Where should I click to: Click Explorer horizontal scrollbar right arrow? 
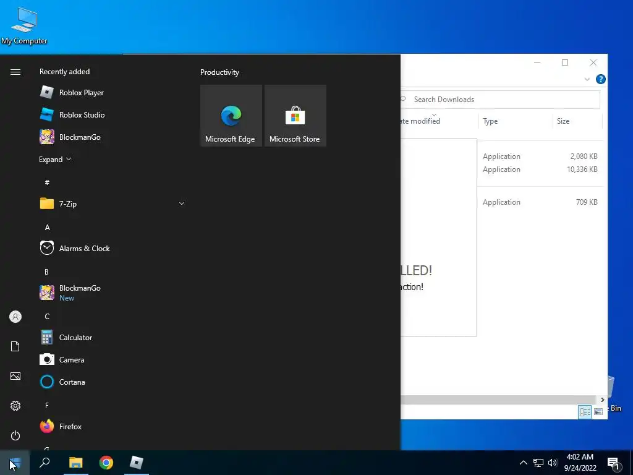602,400
